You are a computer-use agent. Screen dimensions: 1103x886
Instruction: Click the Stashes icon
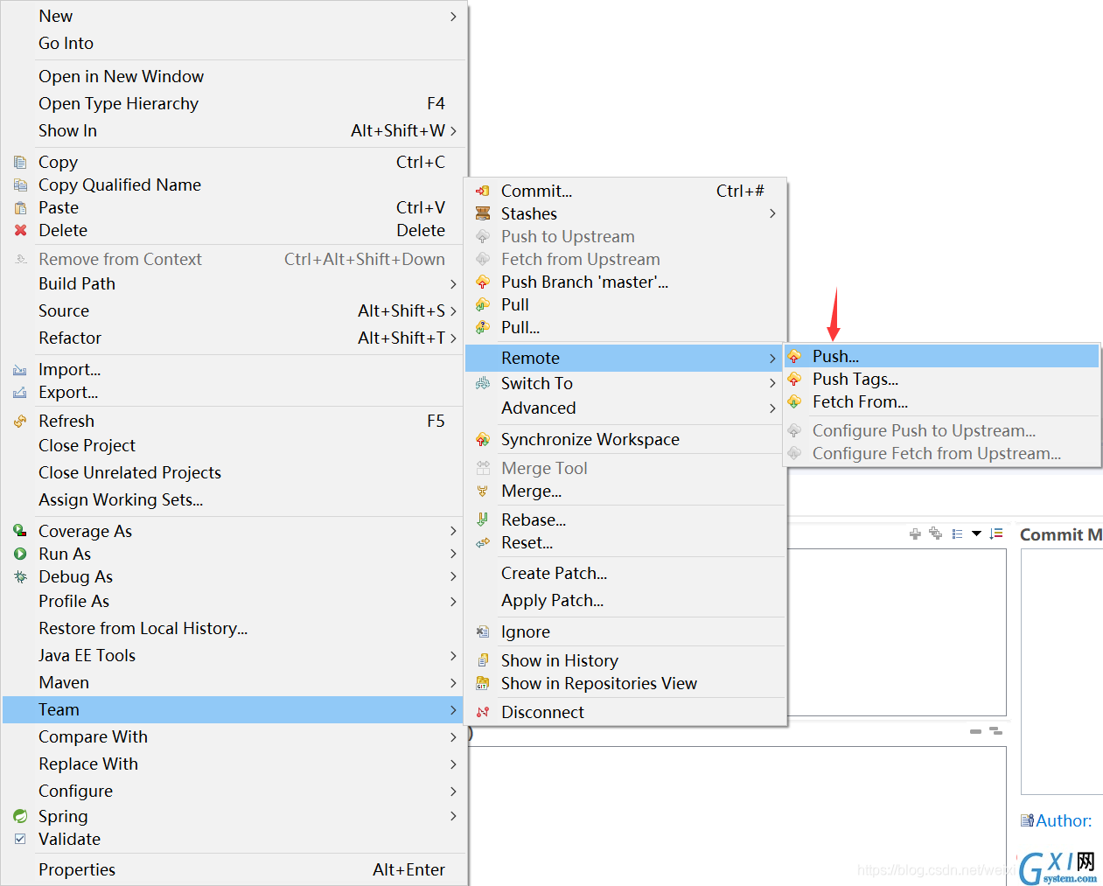click(482, 213)
